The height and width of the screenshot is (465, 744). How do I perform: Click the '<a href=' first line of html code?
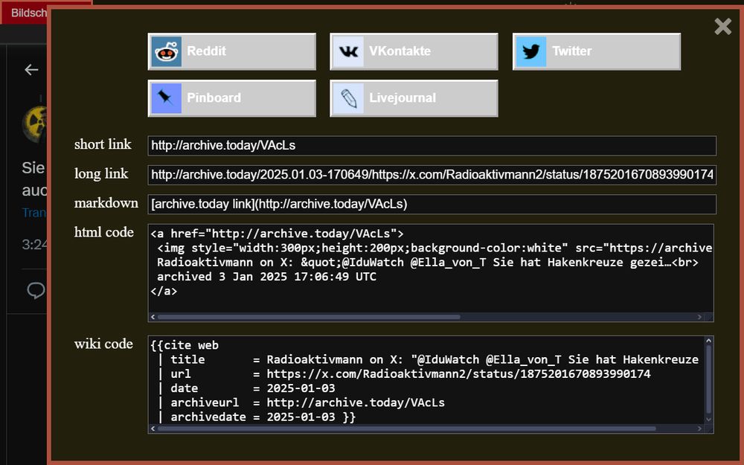277,234
